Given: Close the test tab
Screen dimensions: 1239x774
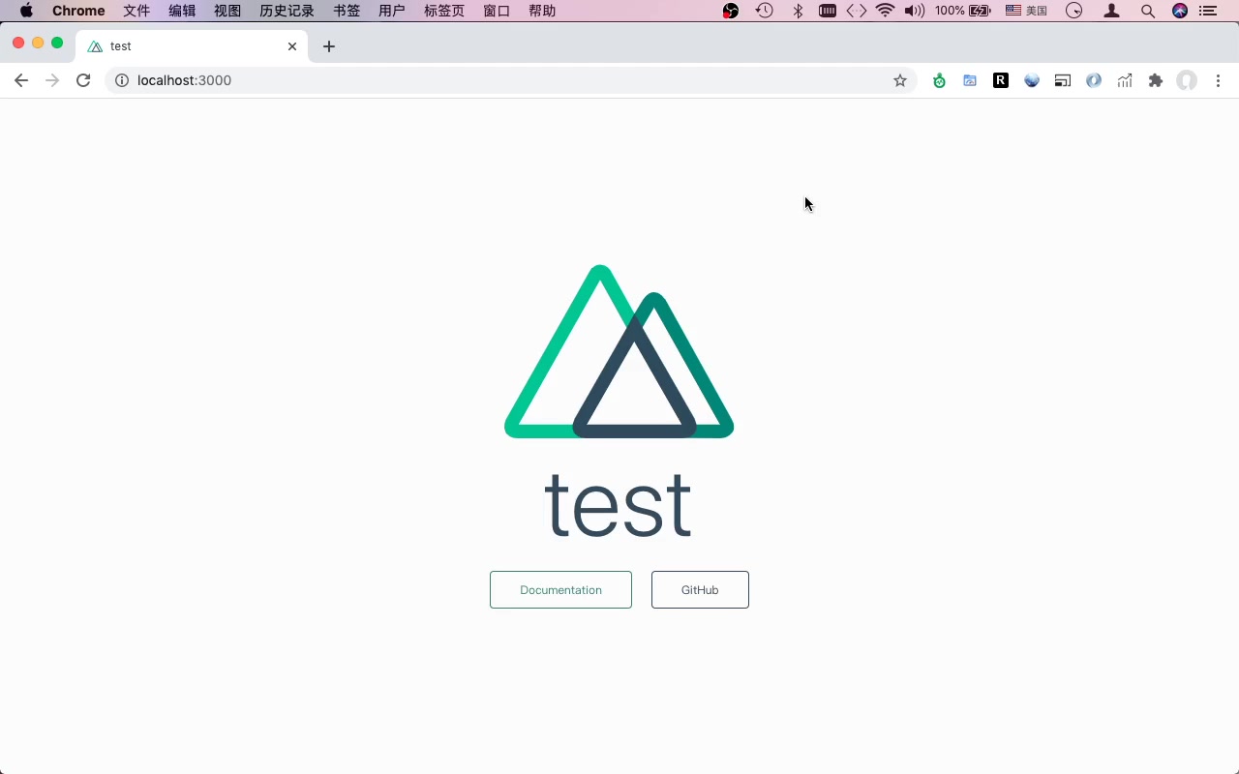Looking at the screenshot, I should [x=292, y=46].
